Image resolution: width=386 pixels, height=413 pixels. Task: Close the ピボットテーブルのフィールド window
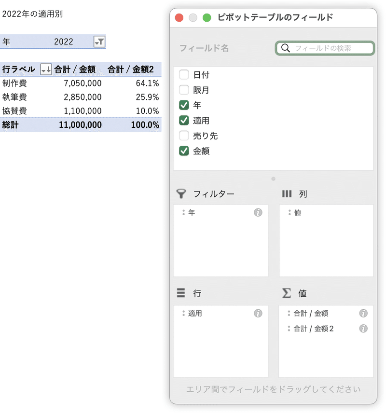pos(179,18)
